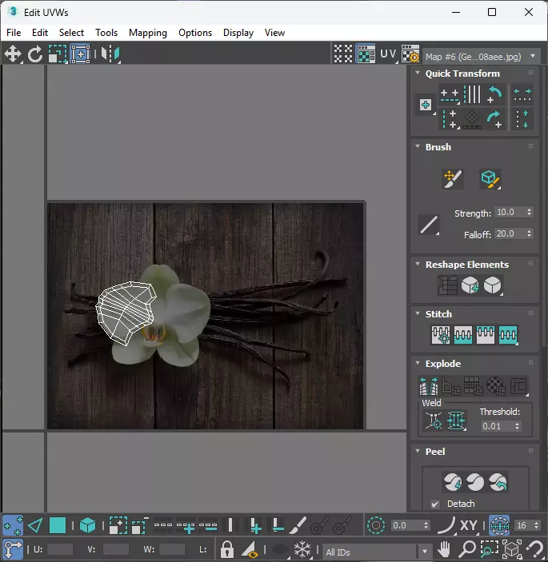The image size is (548, 562).
Task: Select the Pan View hand tool
Action: point(444,549)
